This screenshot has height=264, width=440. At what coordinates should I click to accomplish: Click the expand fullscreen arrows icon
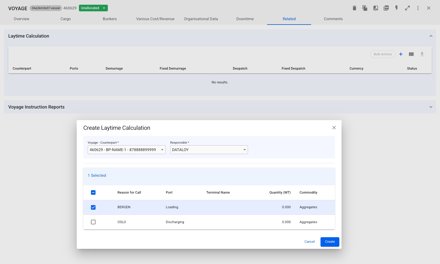click(x=407, y=8)
